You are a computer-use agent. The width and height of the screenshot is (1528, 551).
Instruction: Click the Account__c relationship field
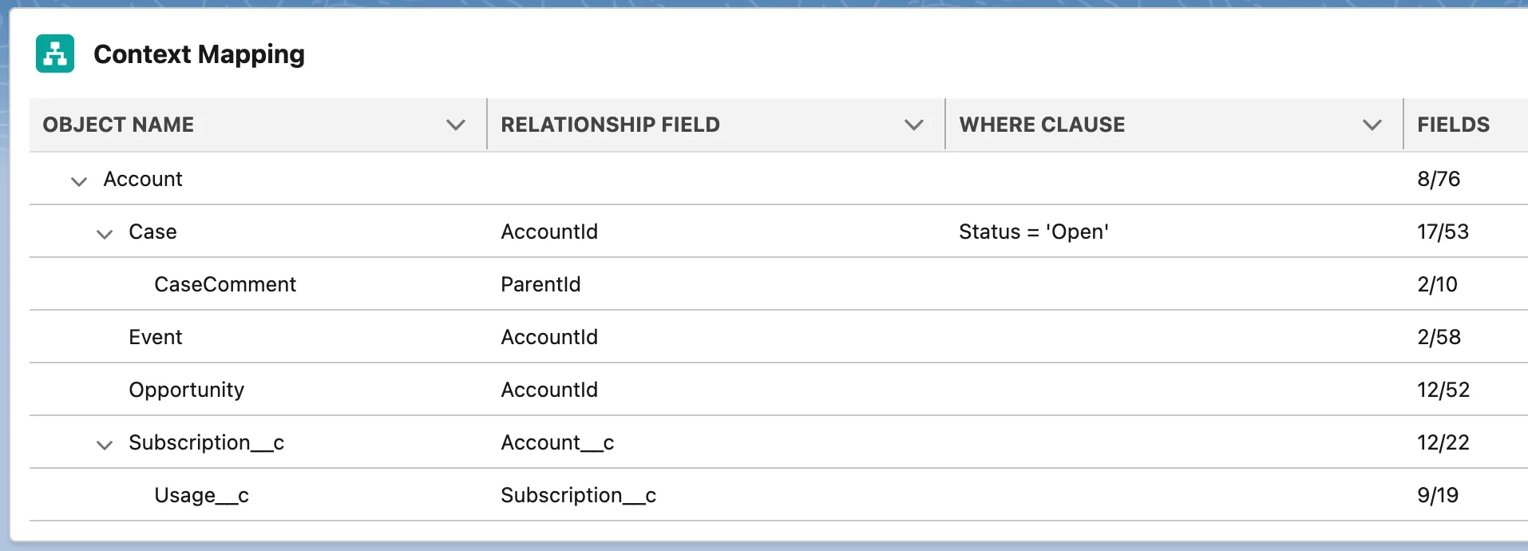[557, 442]
